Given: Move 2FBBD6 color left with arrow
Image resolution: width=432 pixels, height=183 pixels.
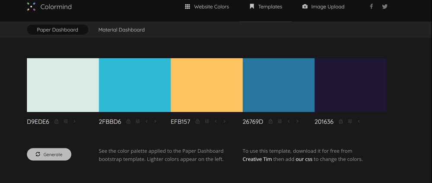Looking at the screenshot, I should tap(146, 121).
